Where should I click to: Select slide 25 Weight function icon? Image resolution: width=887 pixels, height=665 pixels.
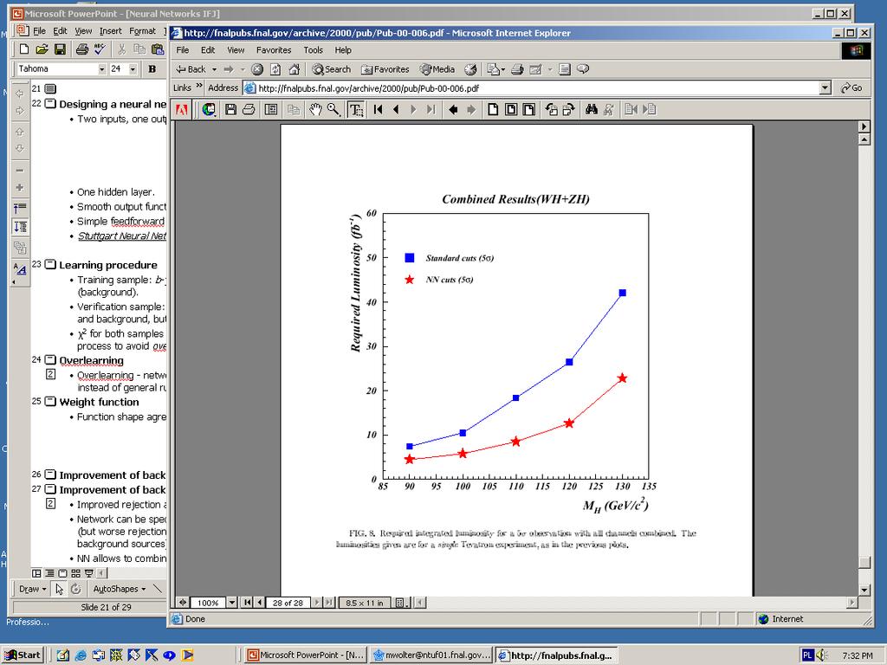coord(50,402)
